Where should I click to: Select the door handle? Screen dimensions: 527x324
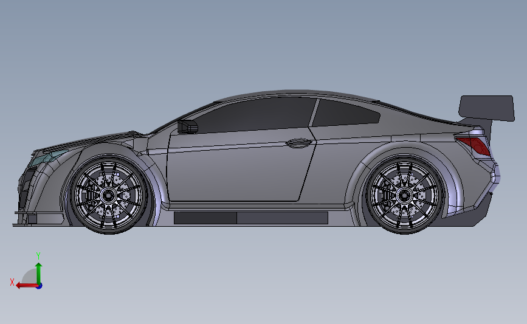point(298,143)
